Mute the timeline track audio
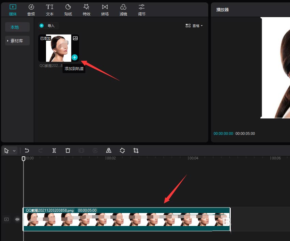 17,219
